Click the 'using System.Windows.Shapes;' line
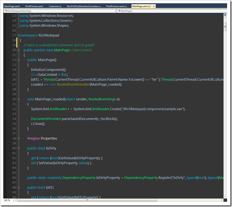The height and width of the screenshot is (207, 232). pos(44,25)
